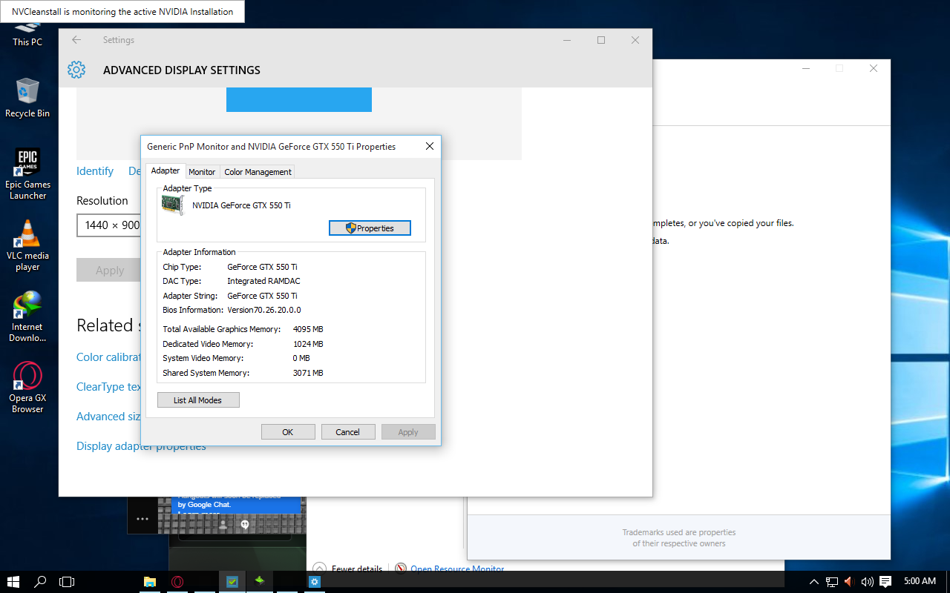Open Opera GX from the taskbar
Image resolution: width=950 pixels, height=593 pixels.
pyautogui.click(x=177, y=581)
